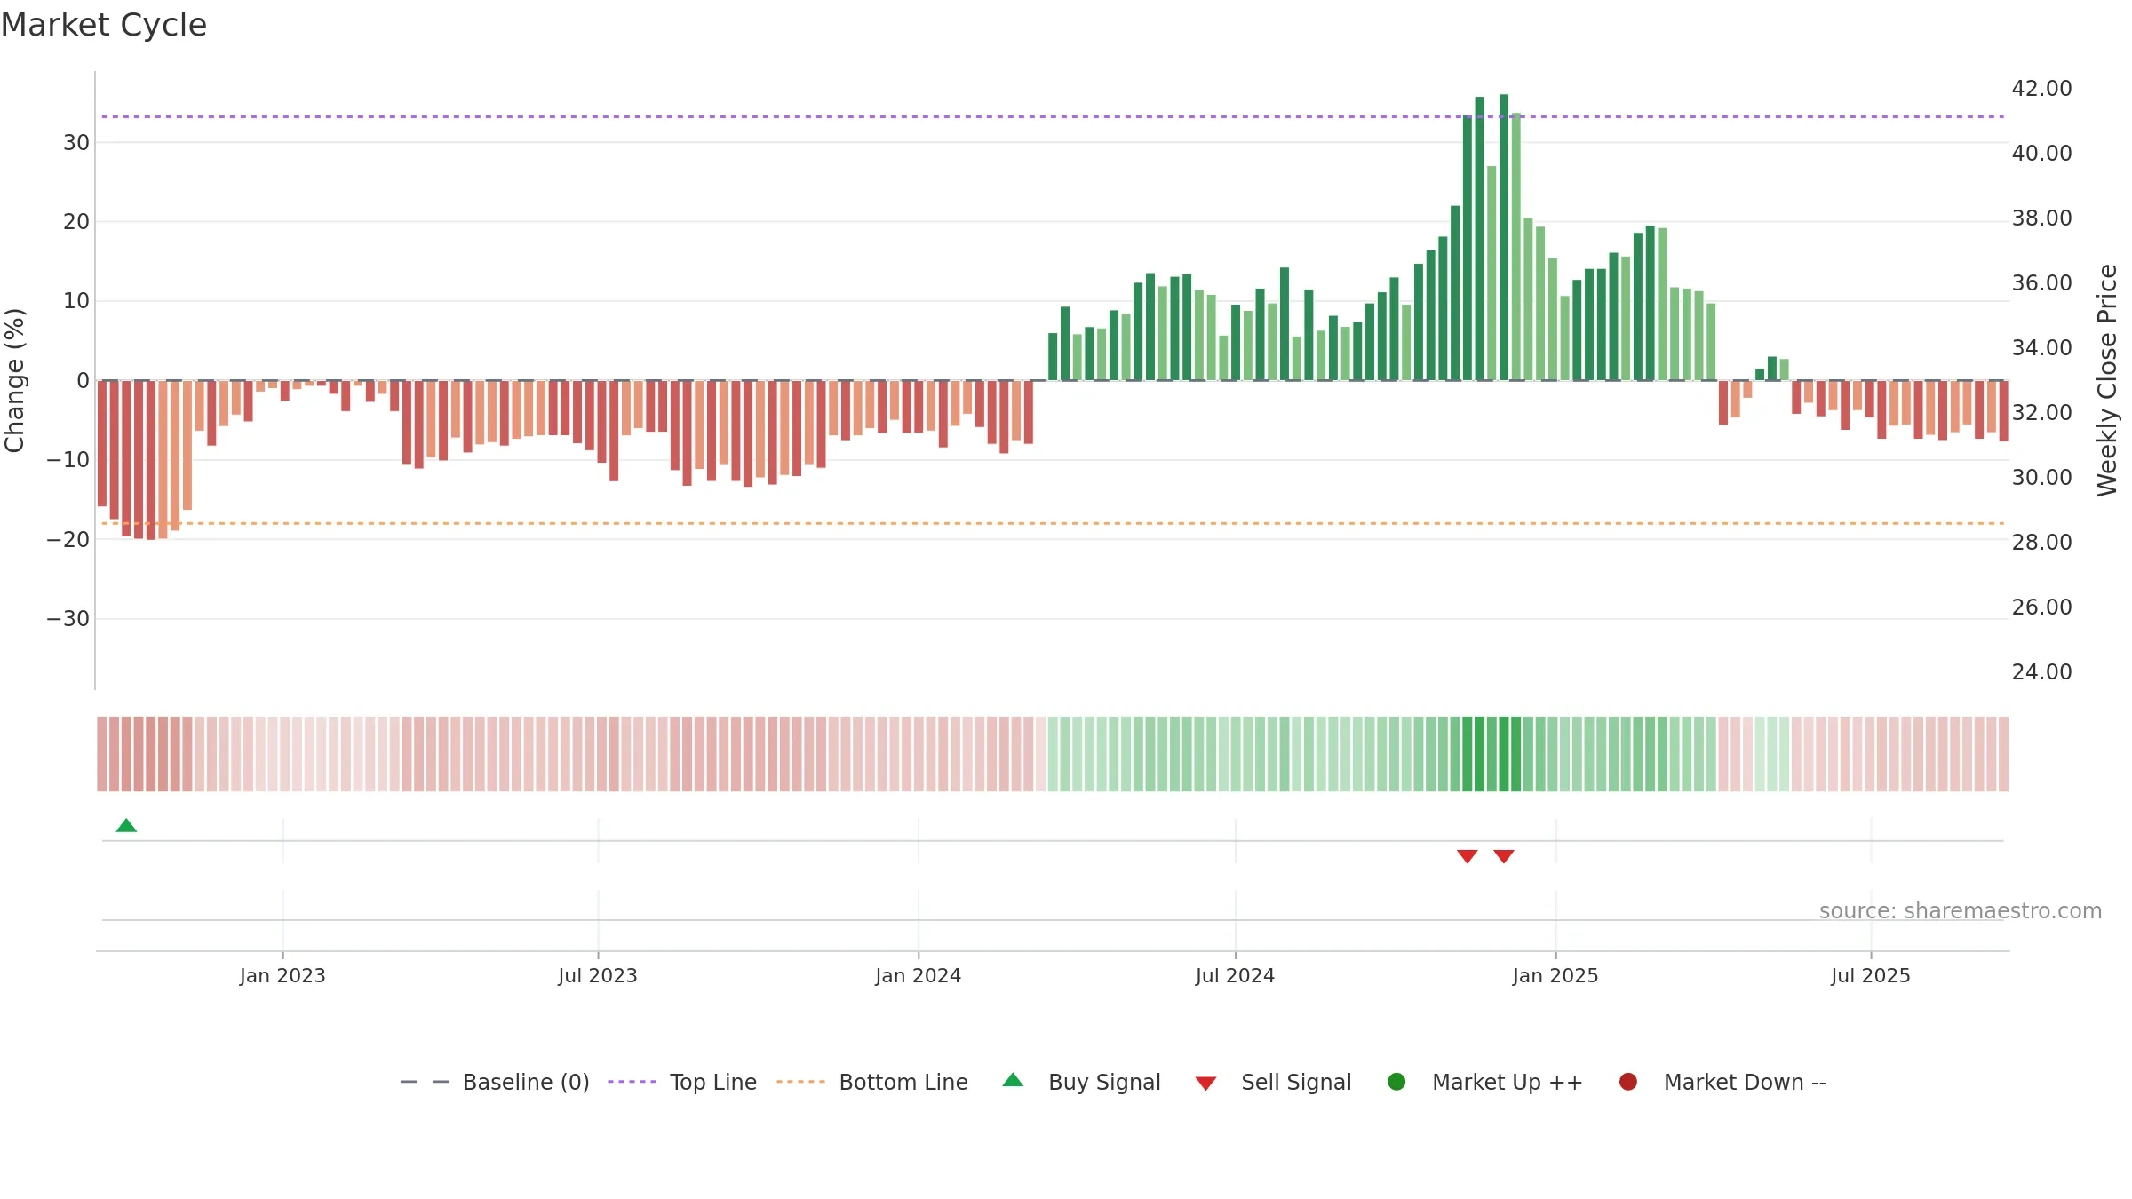This screenshot has height=1199, width=2132.
Task: Click the Jul 2023 axis label
Action: [x=598, y=976]
